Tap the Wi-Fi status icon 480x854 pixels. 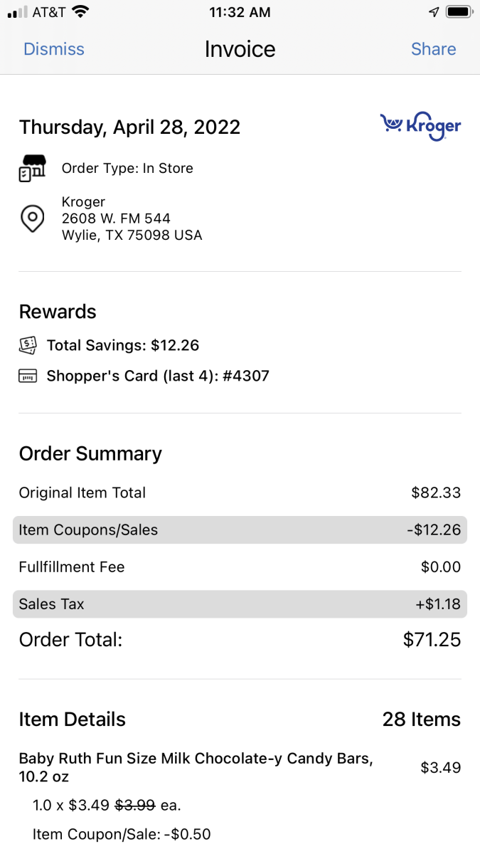(x=80, y=12)
